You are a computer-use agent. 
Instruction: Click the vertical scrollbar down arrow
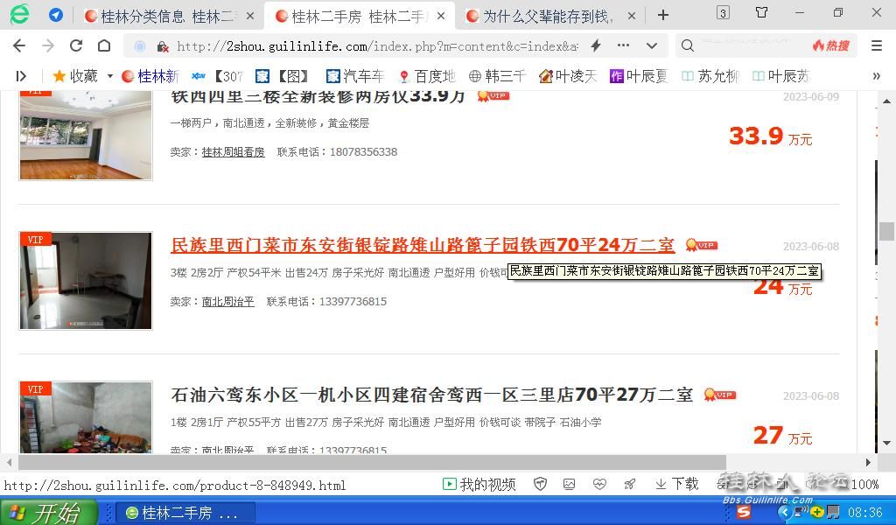pos(886,444)
